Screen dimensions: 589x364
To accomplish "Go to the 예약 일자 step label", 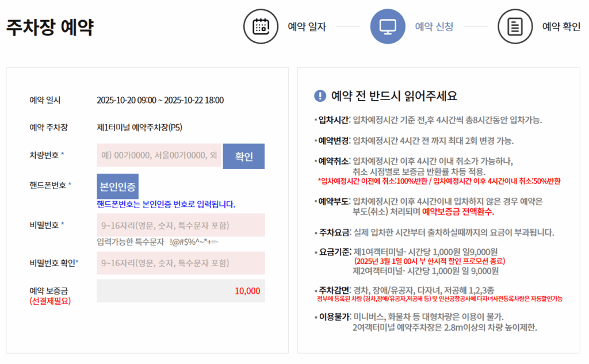I will (307, 26).
